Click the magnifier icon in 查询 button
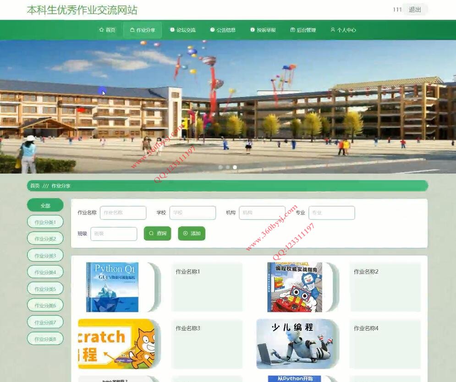 151,233
